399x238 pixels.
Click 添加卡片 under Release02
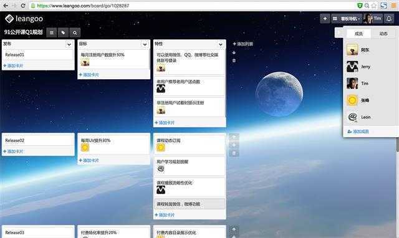(x=13, y=151)
